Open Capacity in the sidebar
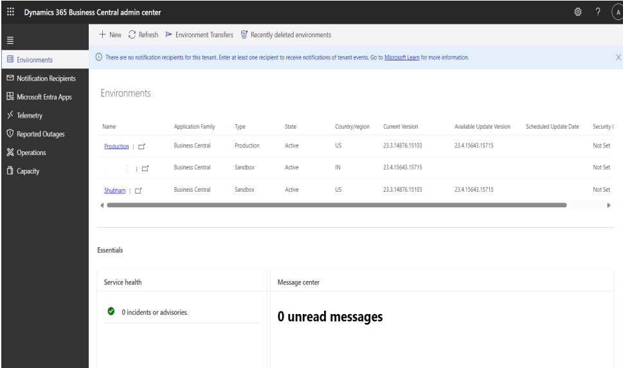Viewport: 623px width, 368px height. point(45,171)
